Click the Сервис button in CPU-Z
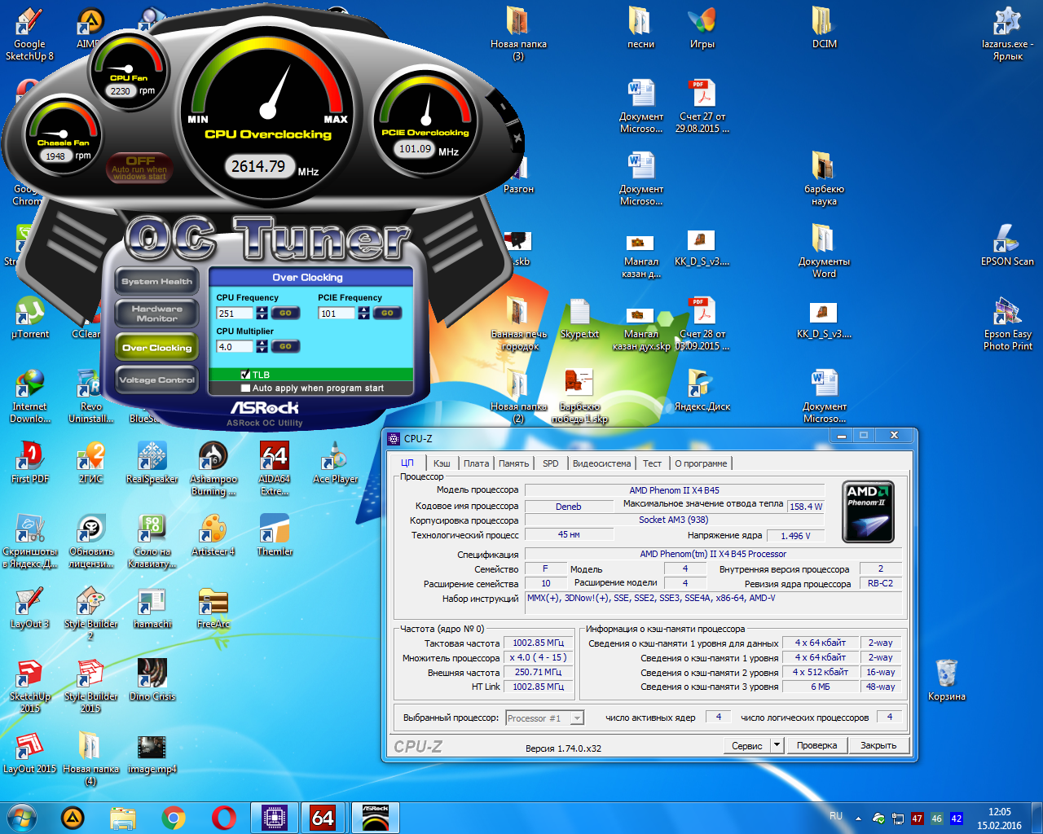Image resolution: width=1043 pixels, height=834 pixels. pos(747,745)
